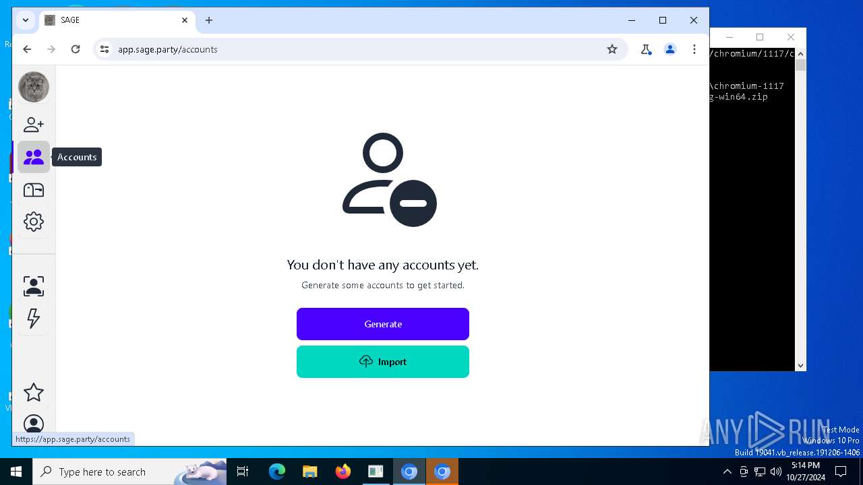
Task: Open the tab search dropdown arrow
Action: (26, 20)
